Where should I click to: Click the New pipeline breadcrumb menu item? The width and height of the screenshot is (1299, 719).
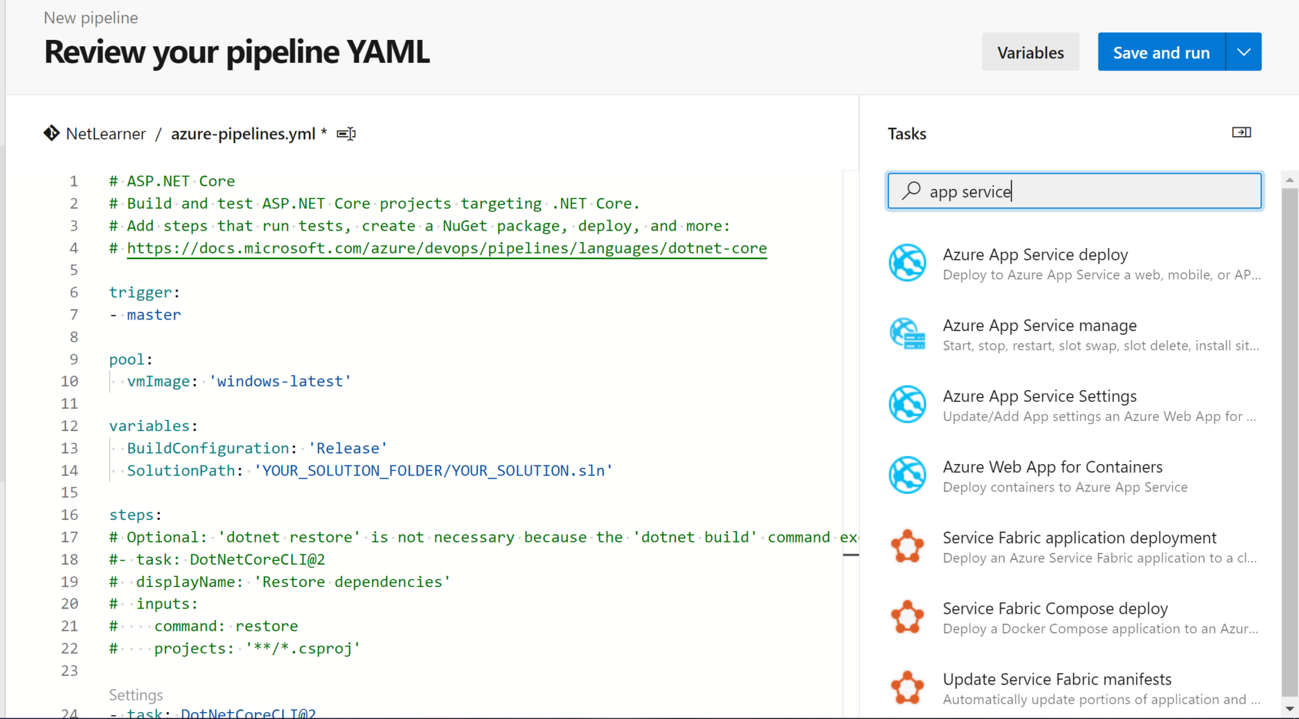click(90, 18)
